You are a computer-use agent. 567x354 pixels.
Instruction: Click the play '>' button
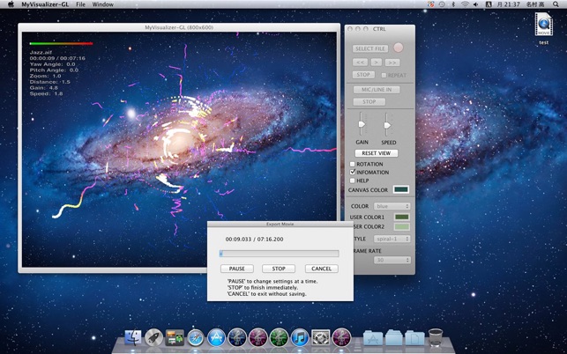click(376, 63)
